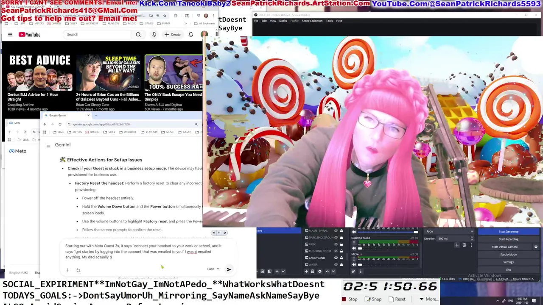This screenshot has width=543, height=305.
Task: Start YouTube voice search with microphone
Action: 154,35
